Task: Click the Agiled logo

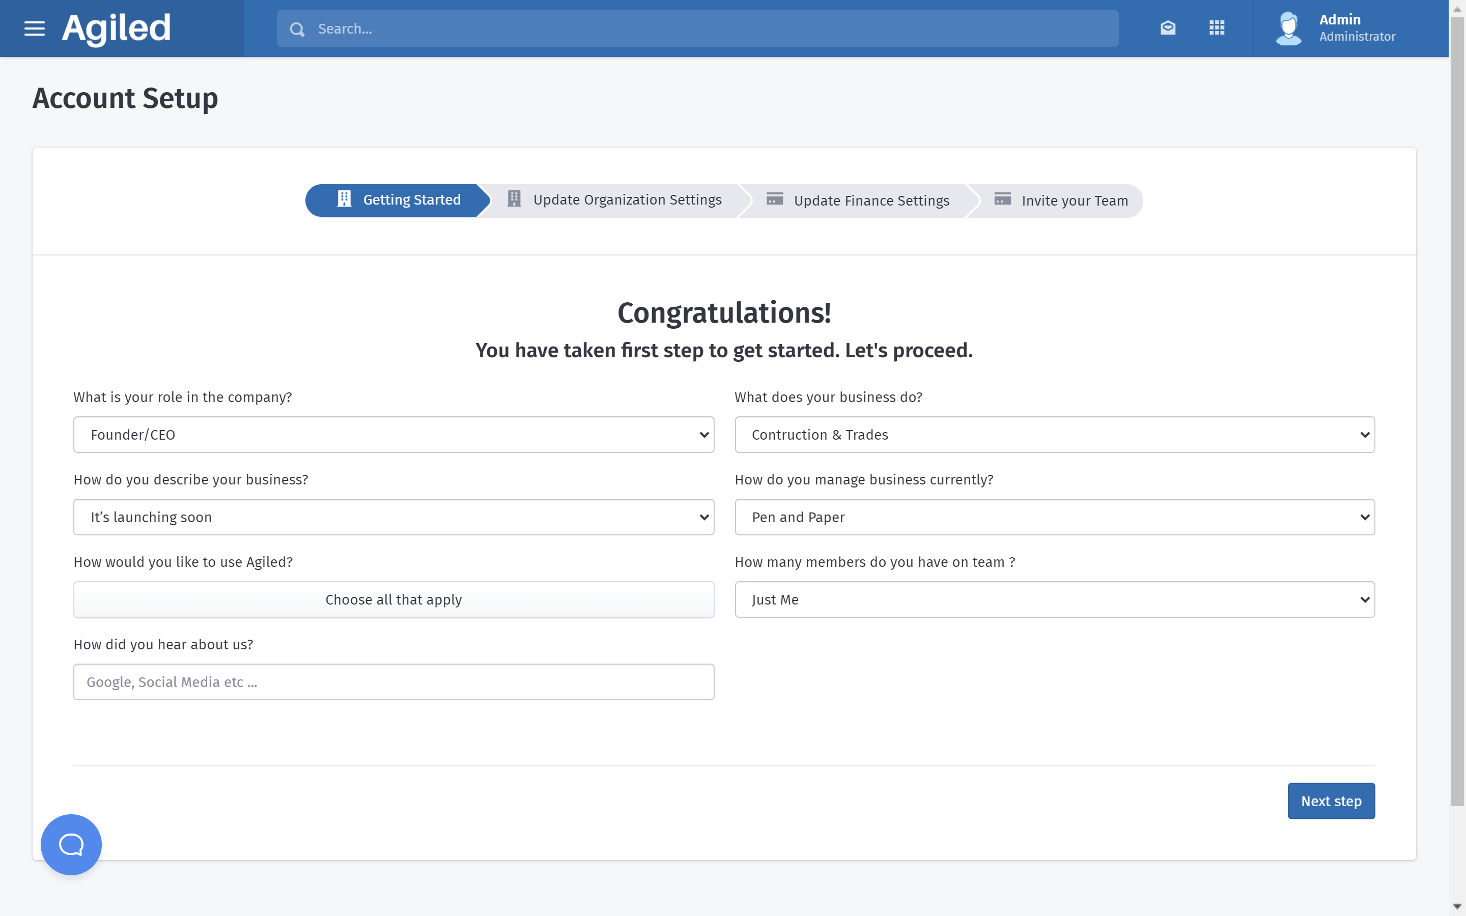Action: pos(116,28)
